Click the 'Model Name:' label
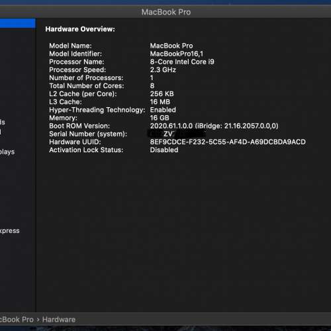Image resolution: width=331 pixels, height=331 pixels. 70,46
